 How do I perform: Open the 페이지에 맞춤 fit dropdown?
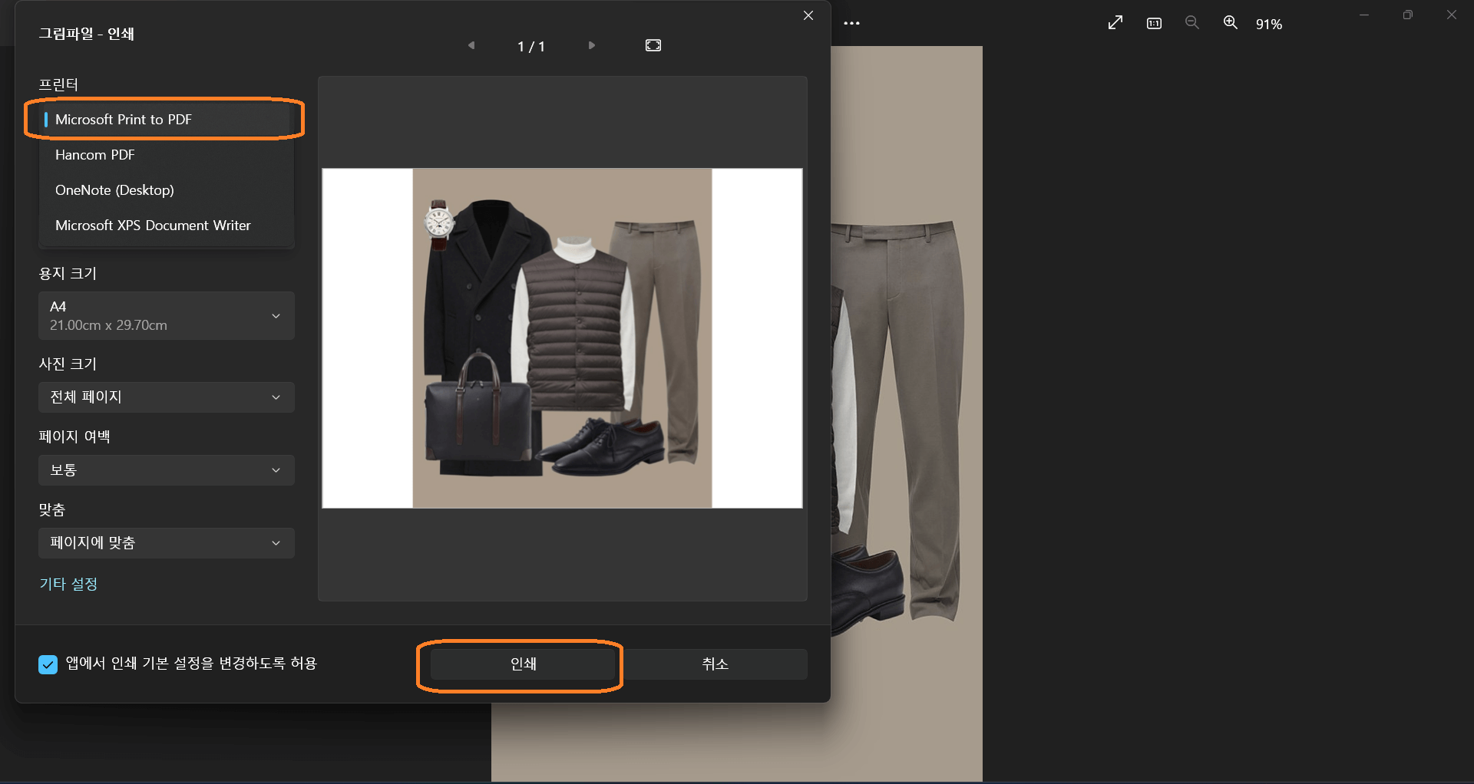click(x=167, y=542)
